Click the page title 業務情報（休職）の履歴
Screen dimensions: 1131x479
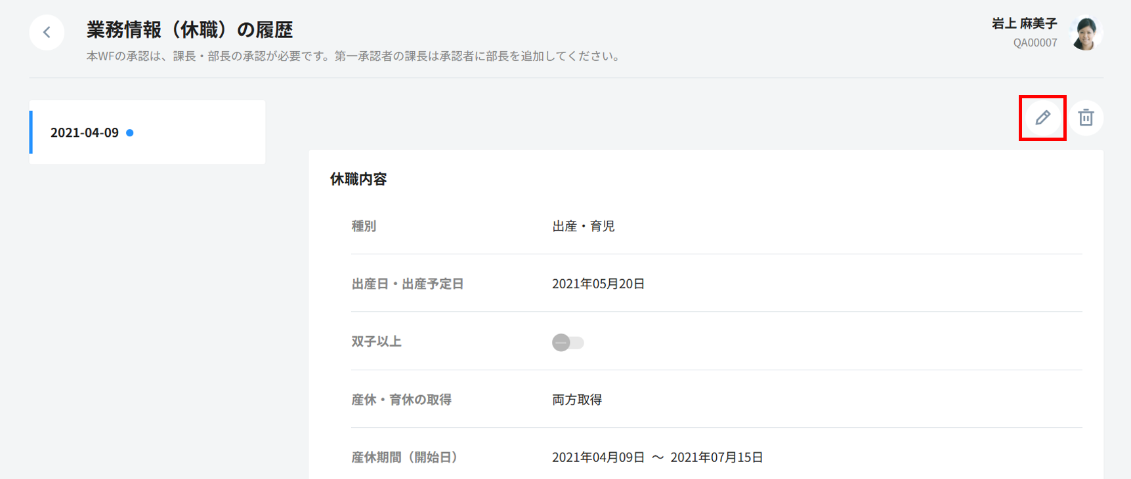coord(190,29)
